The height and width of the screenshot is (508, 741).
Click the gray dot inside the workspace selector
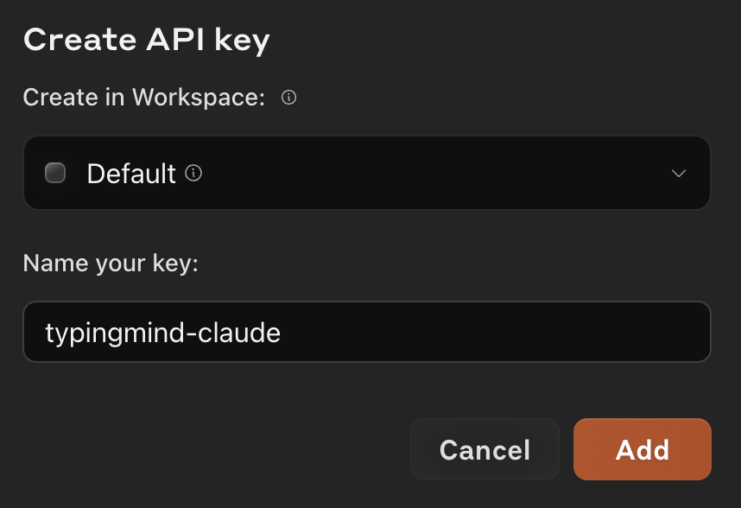click(x=55, y=173)
